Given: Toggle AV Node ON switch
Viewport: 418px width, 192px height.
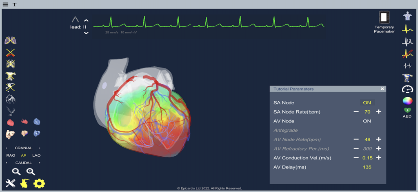Looking at the screenshot, I should point(367,121).
